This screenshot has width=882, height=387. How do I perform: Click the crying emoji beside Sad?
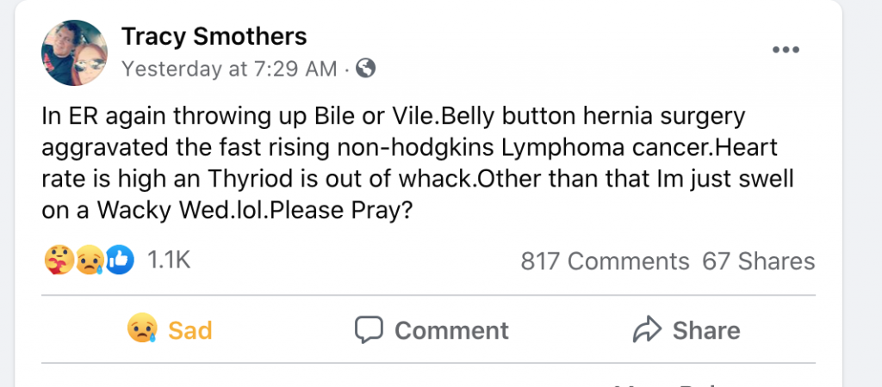point(142,330)
